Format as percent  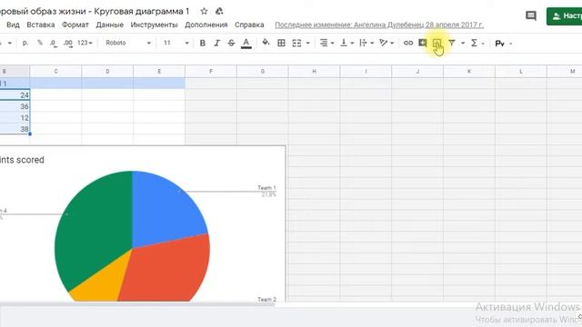[x=40, y=43]
